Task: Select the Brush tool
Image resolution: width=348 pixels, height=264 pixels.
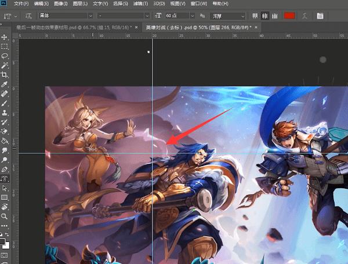Action: click(x=4, y=103)
